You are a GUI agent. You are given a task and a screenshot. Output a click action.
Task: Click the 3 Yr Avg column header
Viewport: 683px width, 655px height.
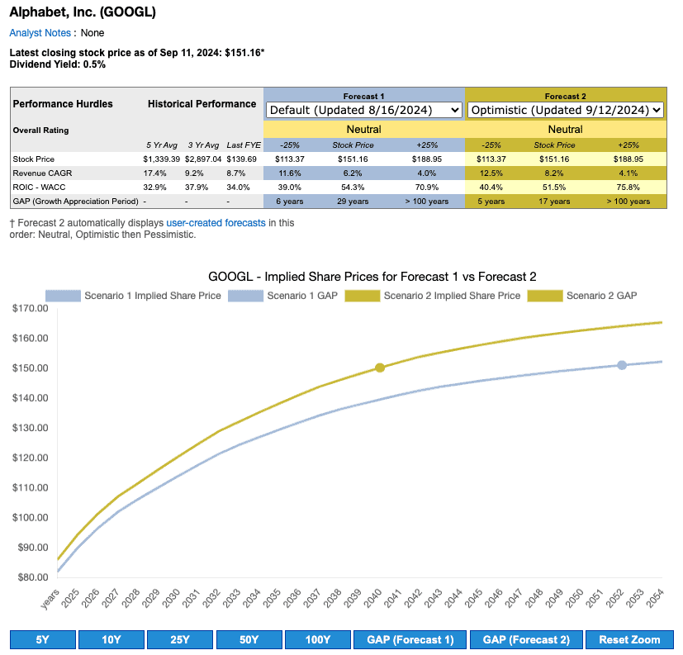click(x=203, y=145)
